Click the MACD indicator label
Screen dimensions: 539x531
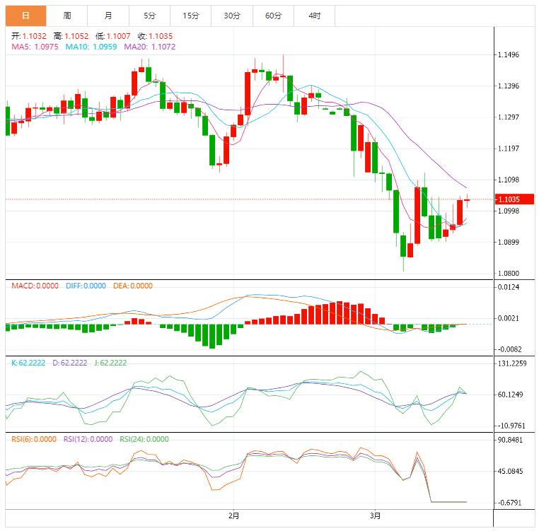(x=33, y=286)
